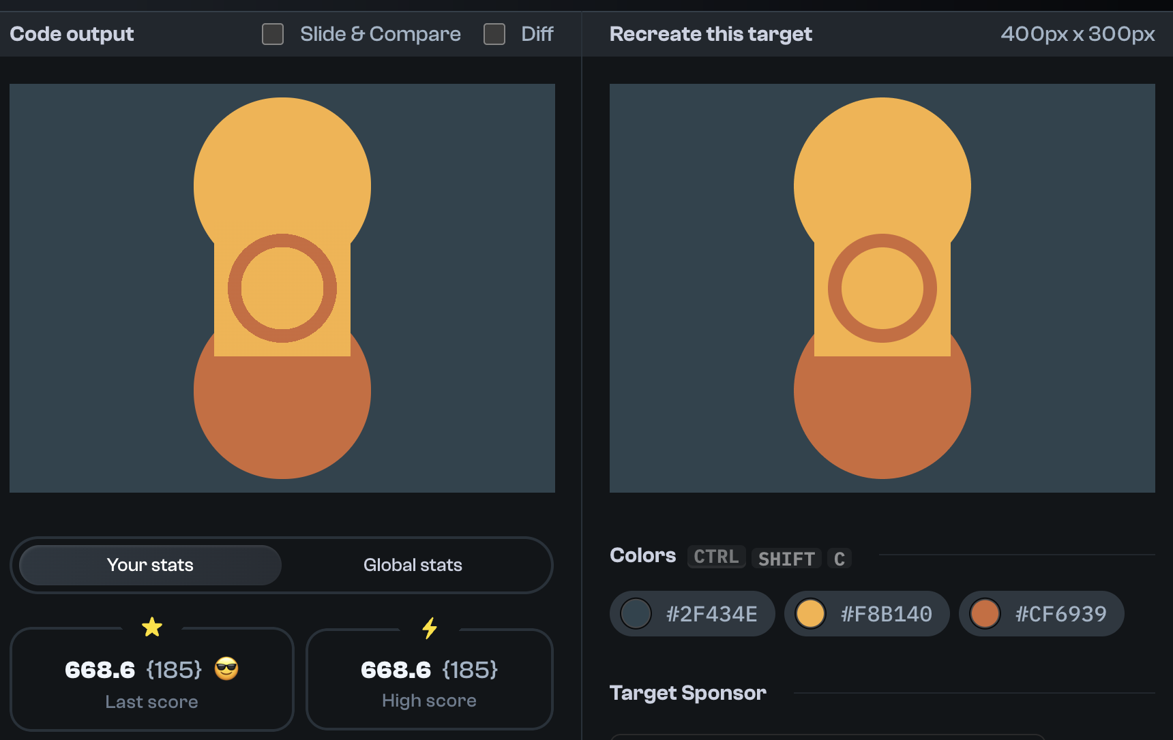
Task: Click the target preview image on the right
Action: [882, 288]
